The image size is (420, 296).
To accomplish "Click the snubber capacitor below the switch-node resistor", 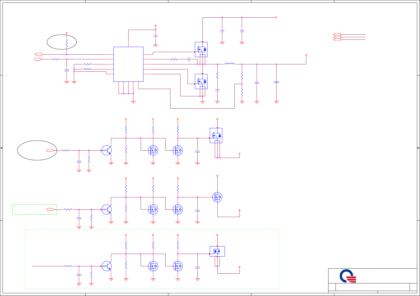I will (x=217, y=90).
